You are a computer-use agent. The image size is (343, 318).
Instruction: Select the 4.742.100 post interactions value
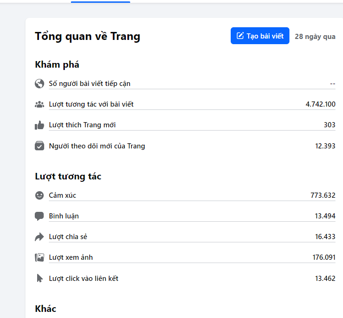(x=320, y=104)
